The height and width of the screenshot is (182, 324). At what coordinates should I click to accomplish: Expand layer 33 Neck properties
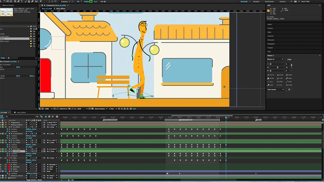(x=1, y=165)
